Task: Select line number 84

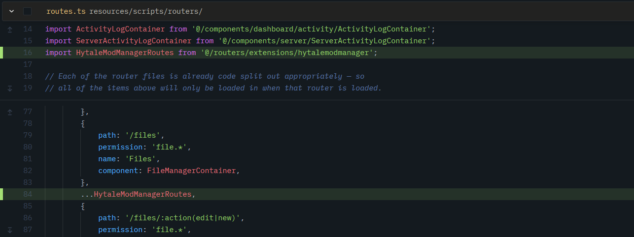Action: 28,194
